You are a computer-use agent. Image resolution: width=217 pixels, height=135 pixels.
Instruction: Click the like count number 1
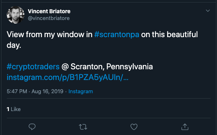click(x=8, y=109)
